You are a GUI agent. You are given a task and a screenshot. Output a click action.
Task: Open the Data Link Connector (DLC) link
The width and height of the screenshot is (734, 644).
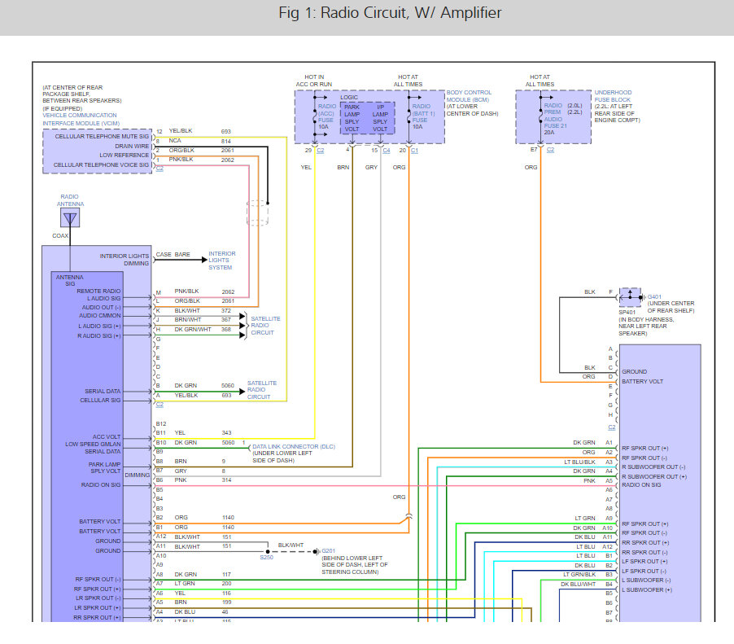point(294,446)
